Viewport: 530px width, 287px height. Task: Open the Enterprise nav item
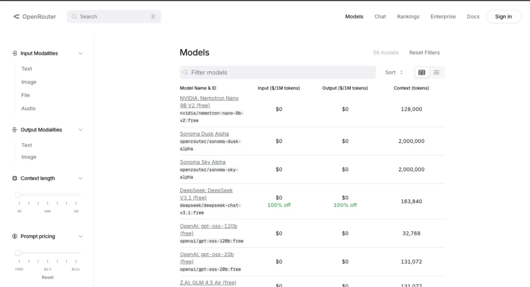point(443,17)
